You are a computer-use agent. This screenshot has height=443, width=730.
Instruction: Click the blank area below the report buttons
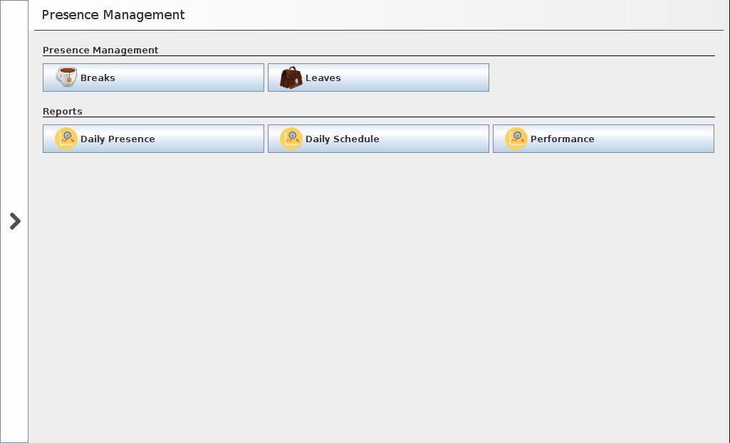click(x=377, y=284)
